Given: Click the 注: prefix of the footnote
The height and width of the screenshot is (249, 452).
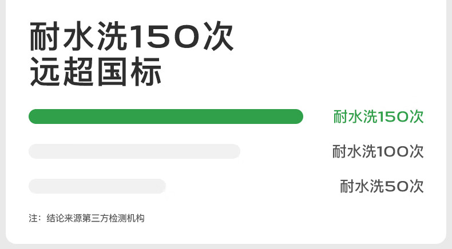Looking at the screenshot, I should click(x=35, y=218).
